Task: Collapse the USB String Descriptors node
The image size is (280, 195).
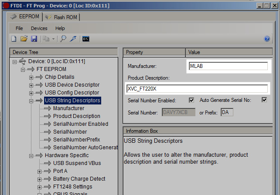Action: (x=31, y=101)
